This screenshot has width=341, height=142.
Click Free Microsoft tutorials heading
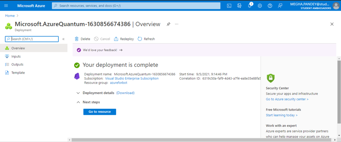[283, 110]
